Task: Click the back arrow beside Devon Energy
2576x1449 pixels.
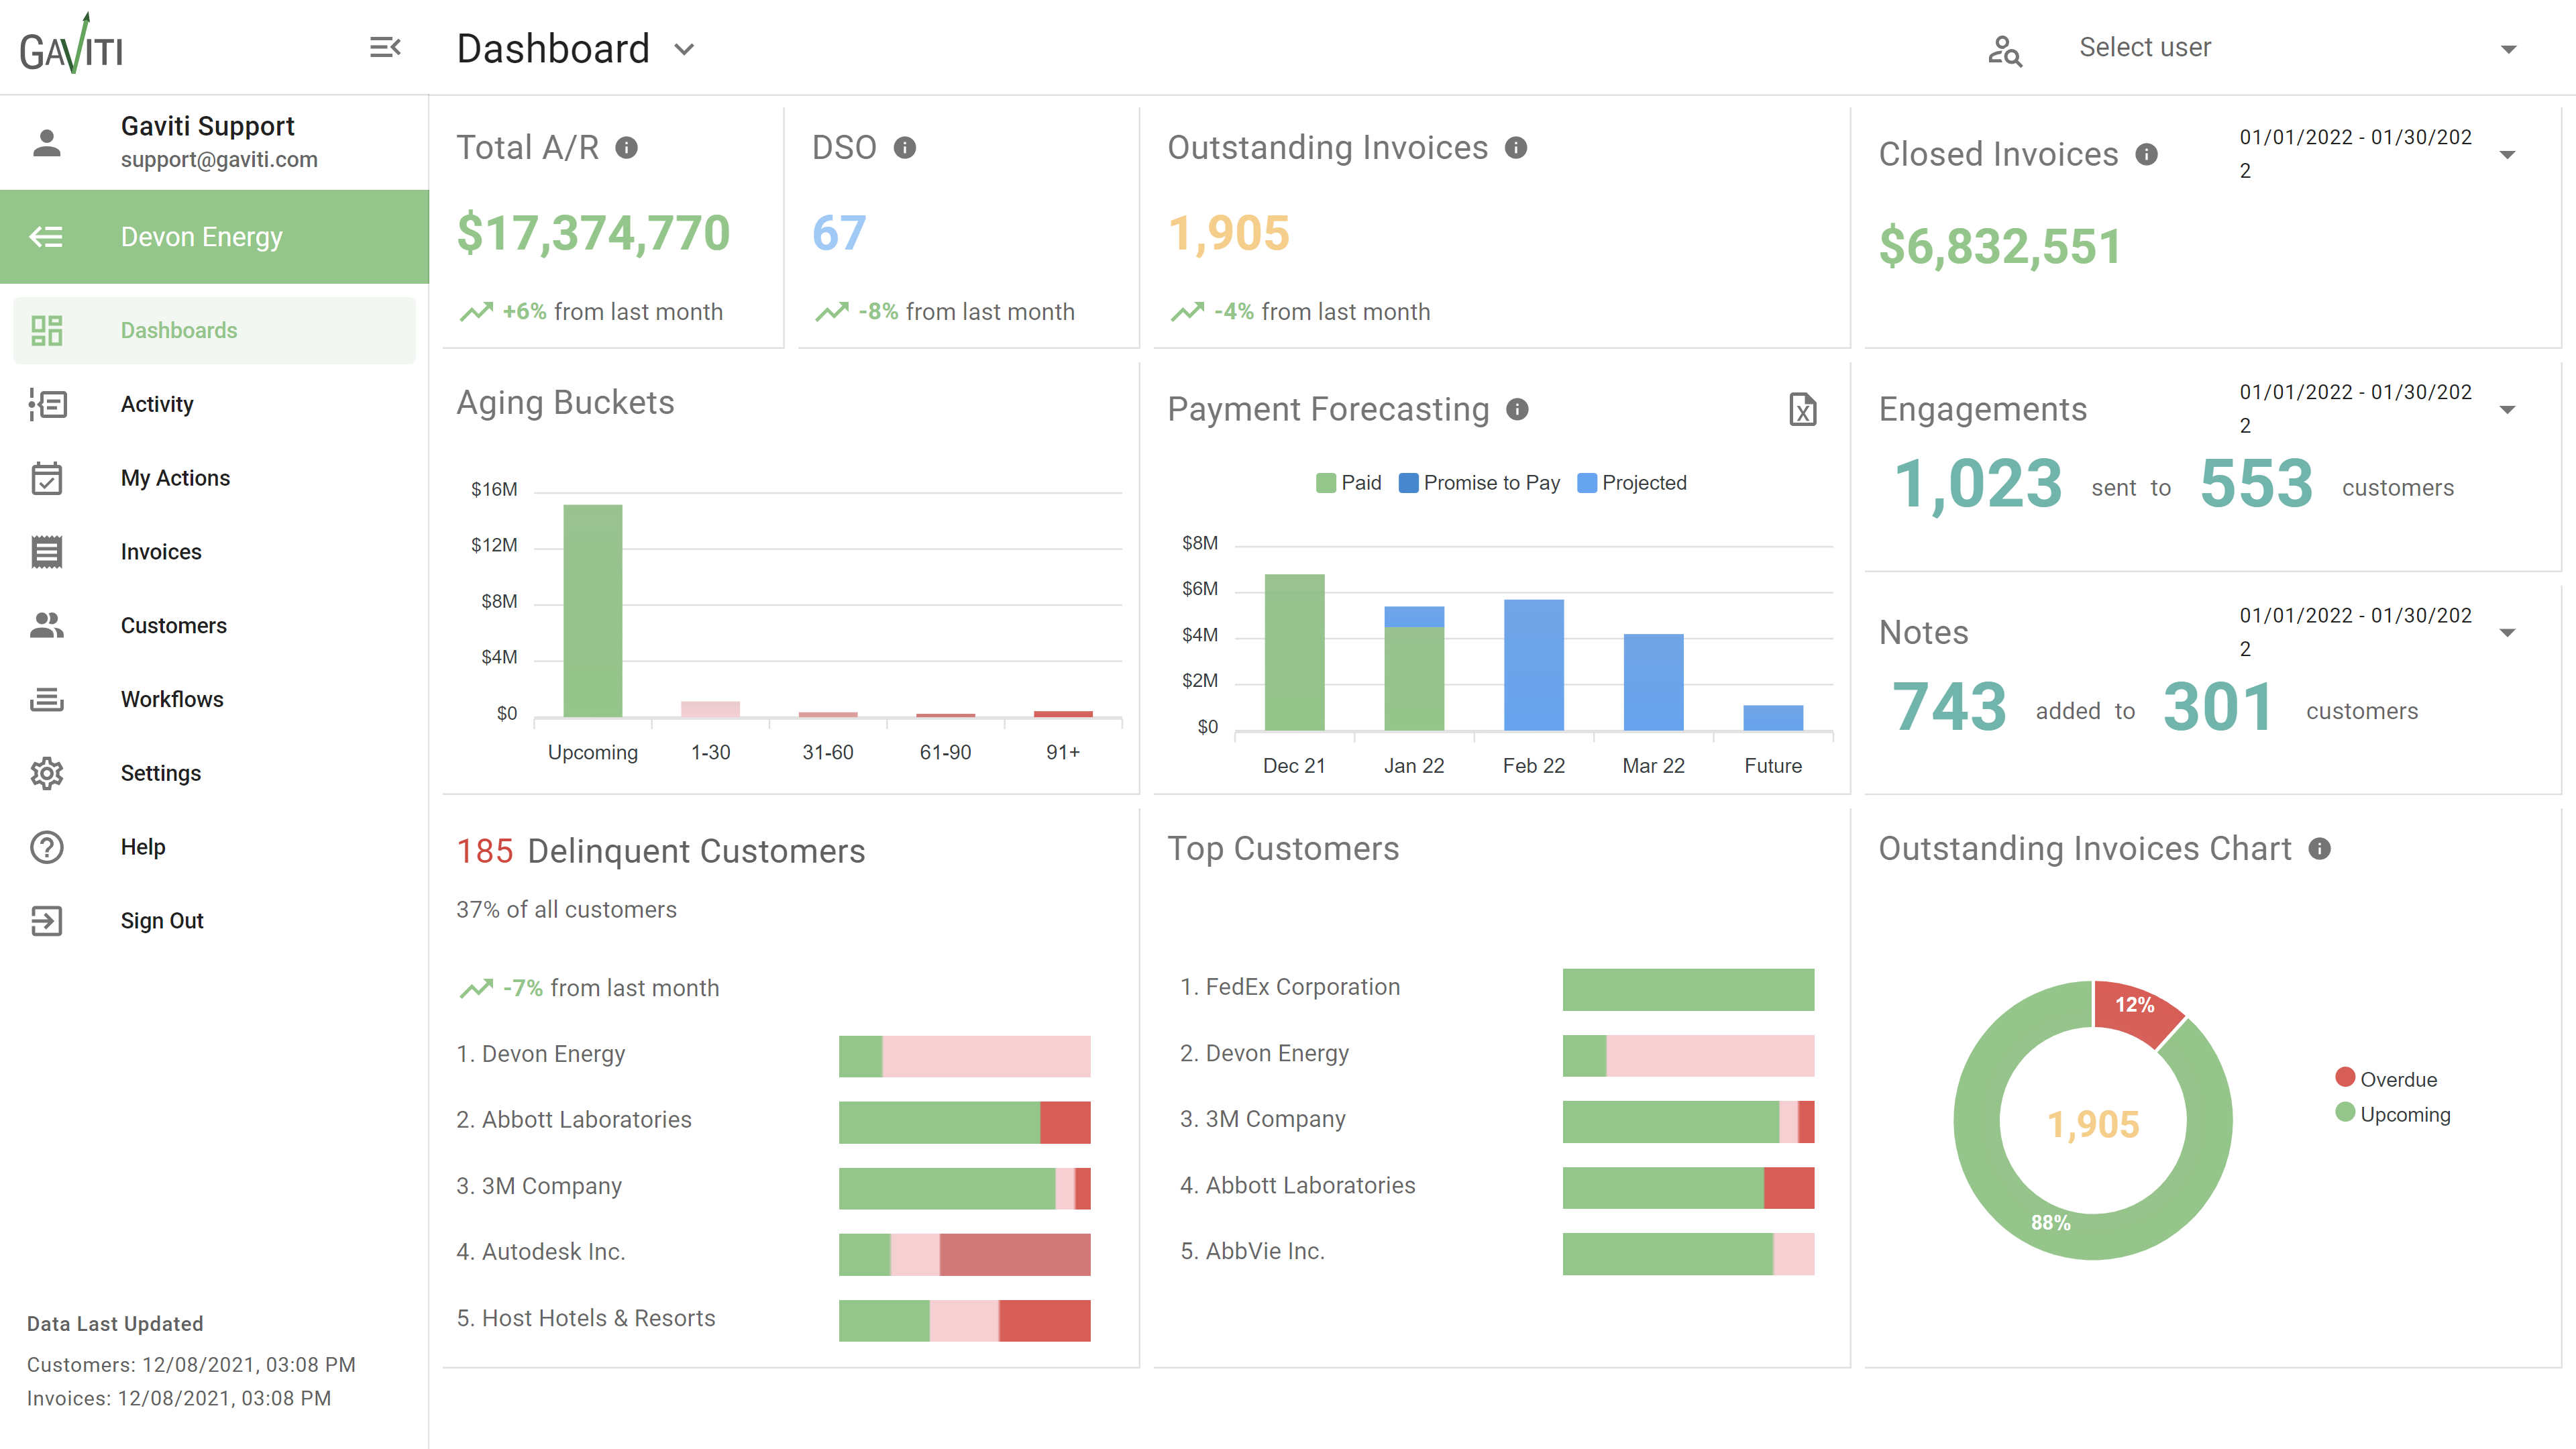Action: [x=47, y=237]
